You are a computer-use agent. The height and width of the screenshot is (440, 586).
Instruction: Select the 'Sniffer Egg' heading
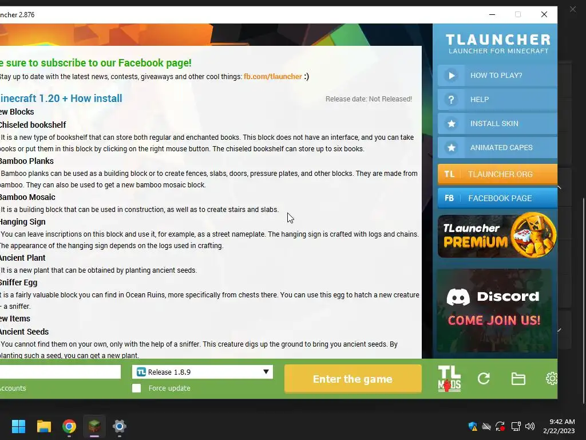tap(19, 283)
